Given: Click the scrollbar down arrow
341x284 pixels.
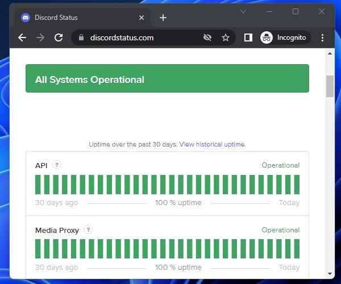Looking at the screenshot, I should click(x=330, y=274).
